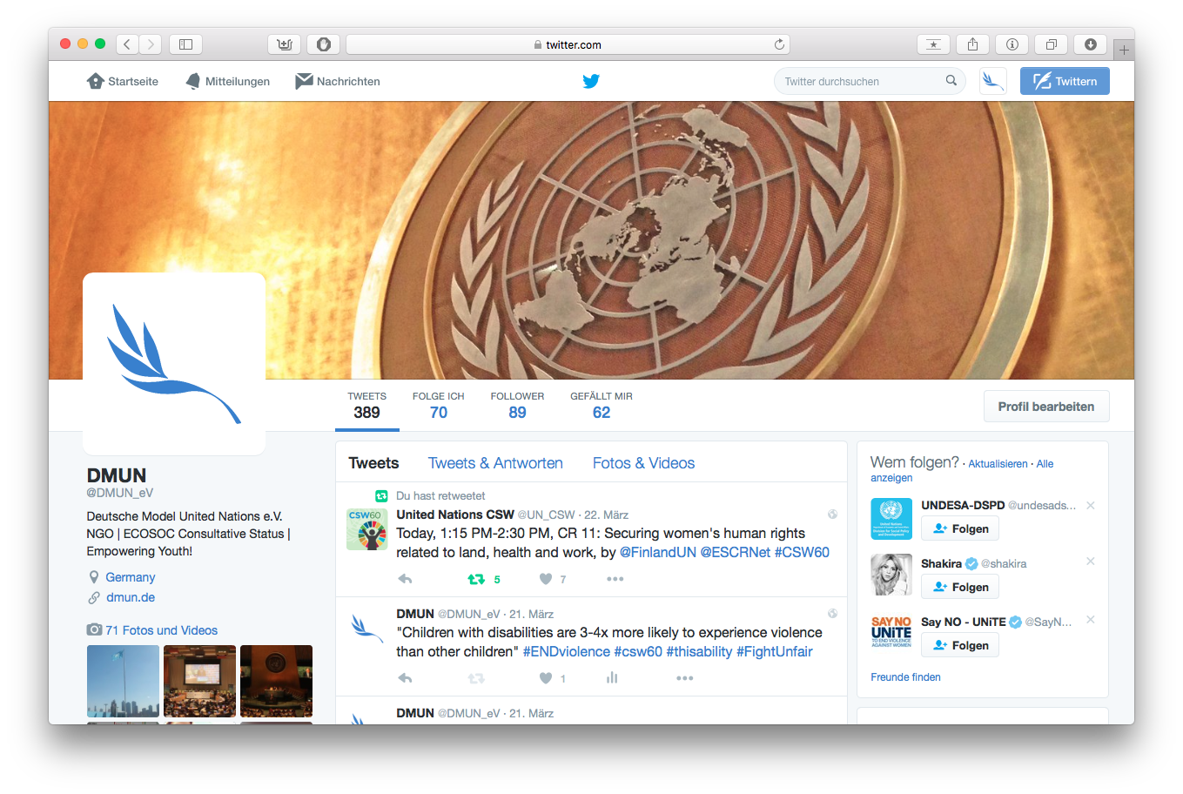Open the UN emblem hall thumbnail
The width and height of the screenshot is (1183, 794).
pos(276,681)
